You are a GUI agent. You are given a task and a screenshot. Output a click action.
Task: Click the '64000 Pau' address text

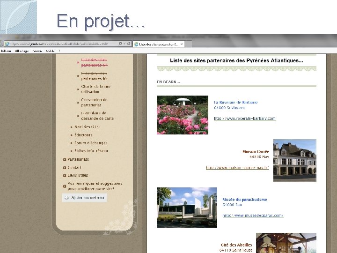[x=232, y=205]
